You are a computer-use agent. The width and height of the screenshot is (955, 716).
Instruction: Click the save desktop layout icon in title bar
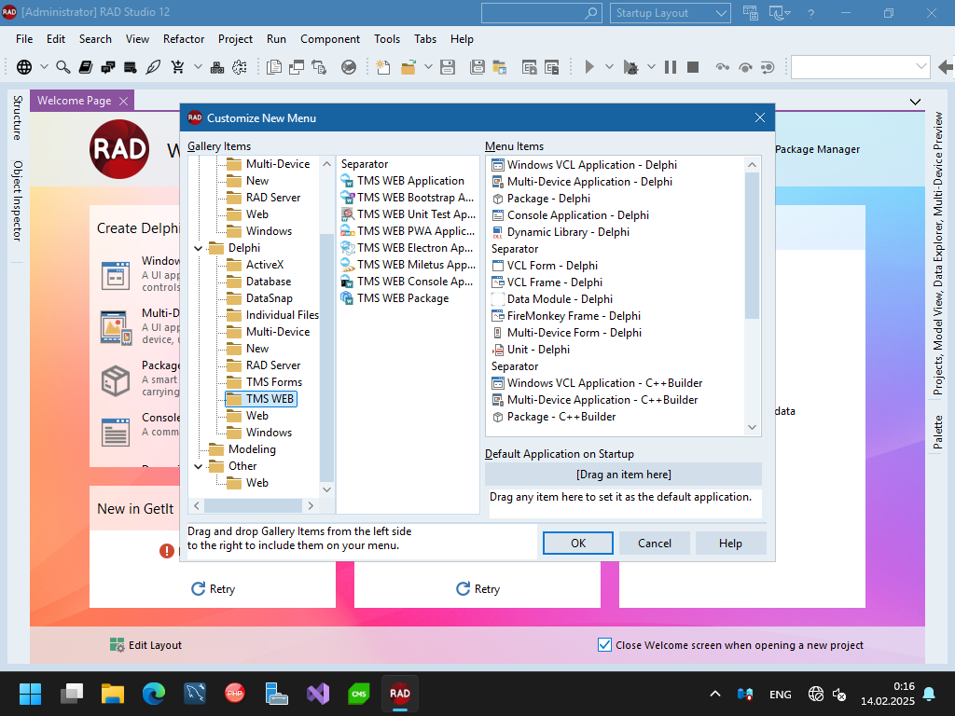click(x=751, y=13)
